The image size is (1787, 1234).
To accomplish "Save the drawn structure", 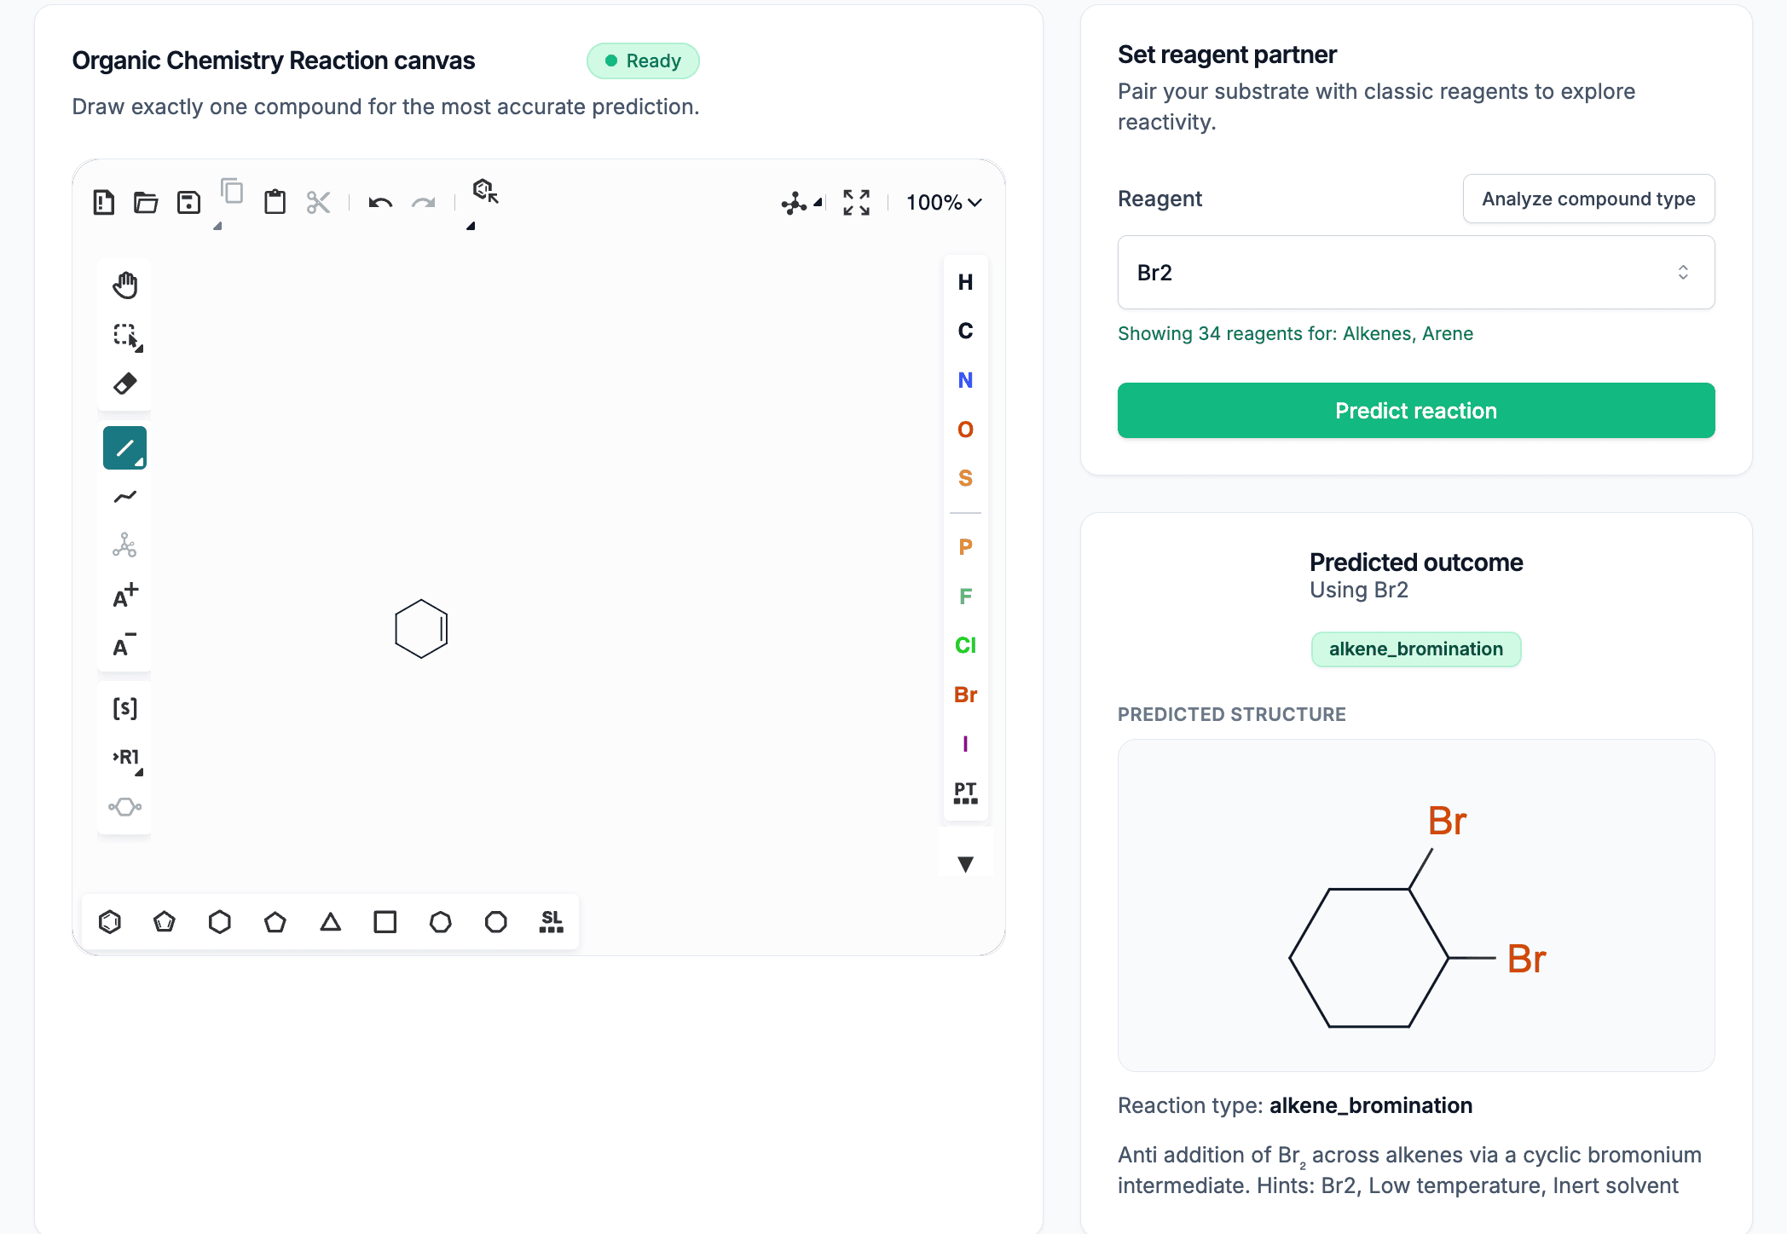I will click(188, 202).
